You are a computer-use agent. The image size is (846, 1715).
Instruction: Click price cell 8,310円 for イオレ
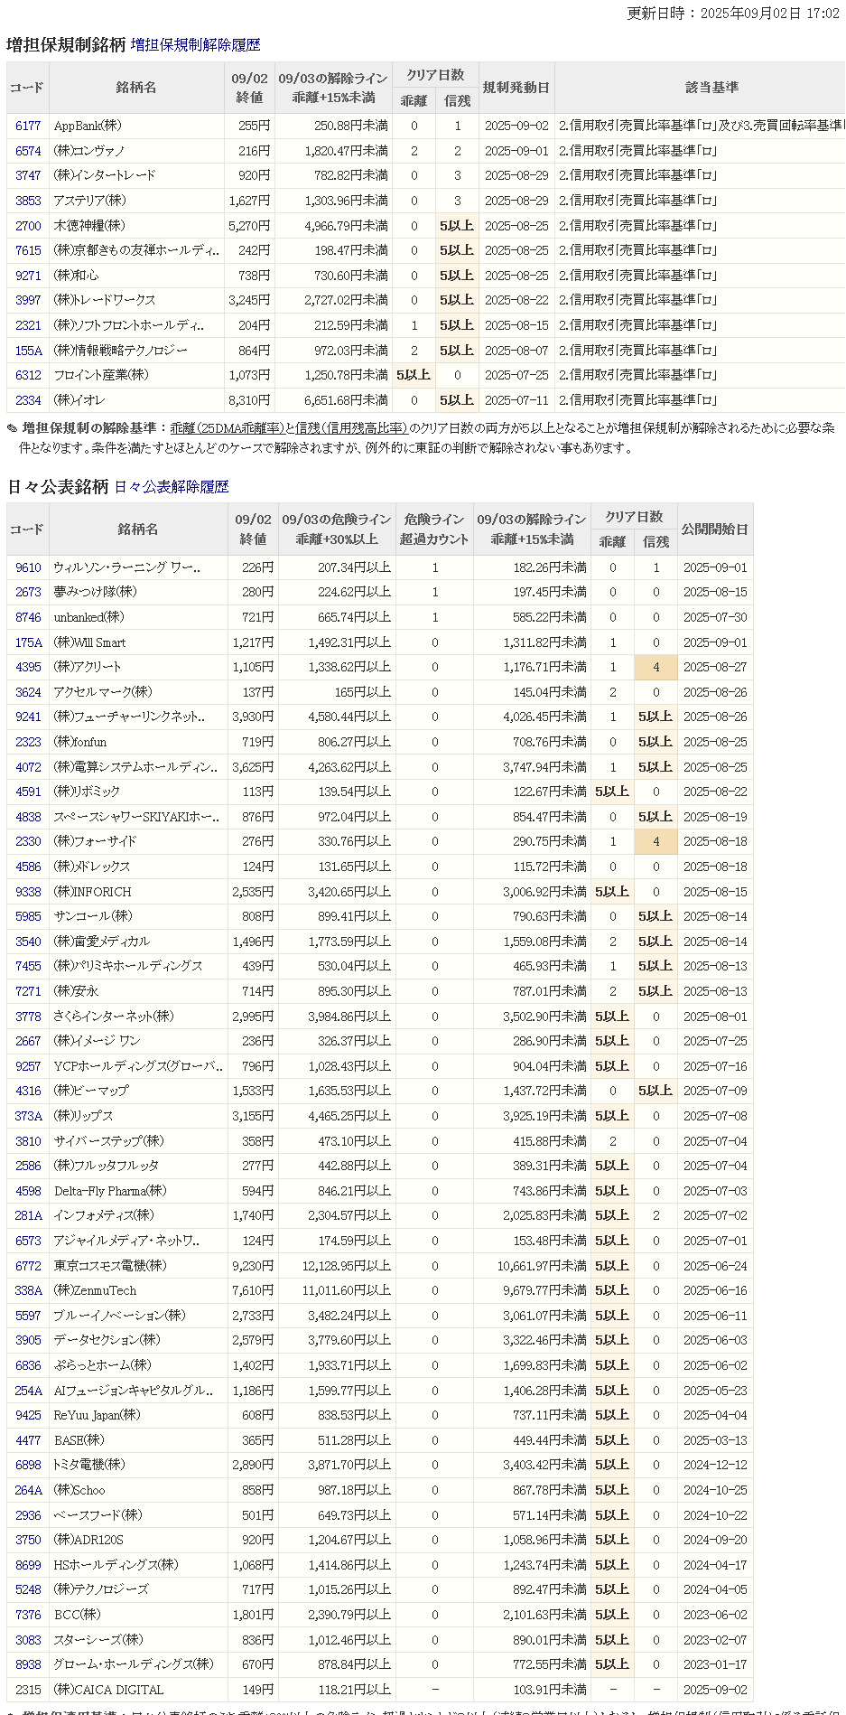(251, 400)
